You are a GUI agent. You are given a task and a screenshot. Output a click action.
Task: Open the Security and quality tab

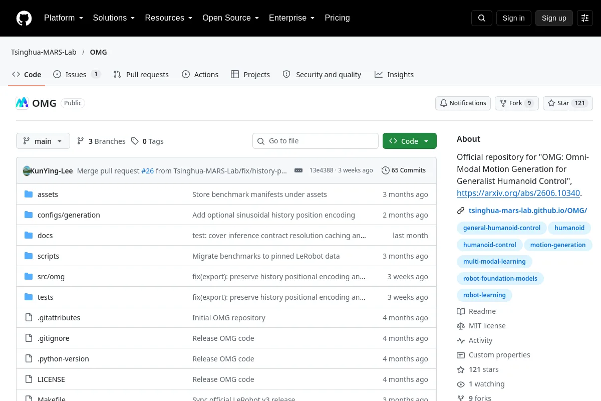tap(322, 75)
